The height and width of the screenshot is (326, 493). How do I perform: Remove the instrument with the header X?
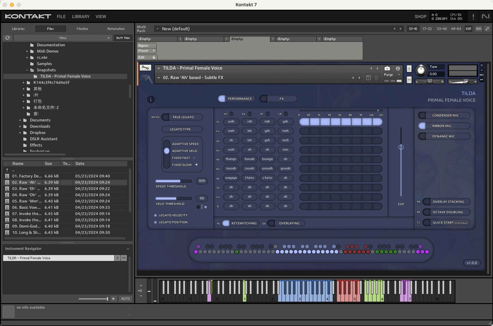click(x=482, y=65)
